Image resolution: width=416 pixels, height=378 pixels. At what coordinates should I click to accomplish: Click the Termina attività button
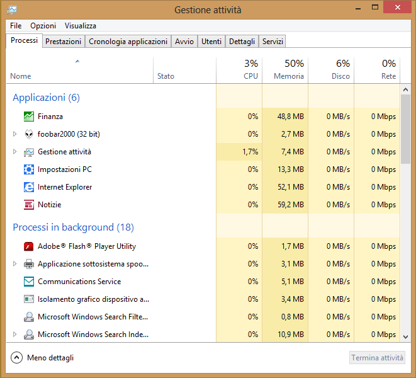click(x=377, y=358)
